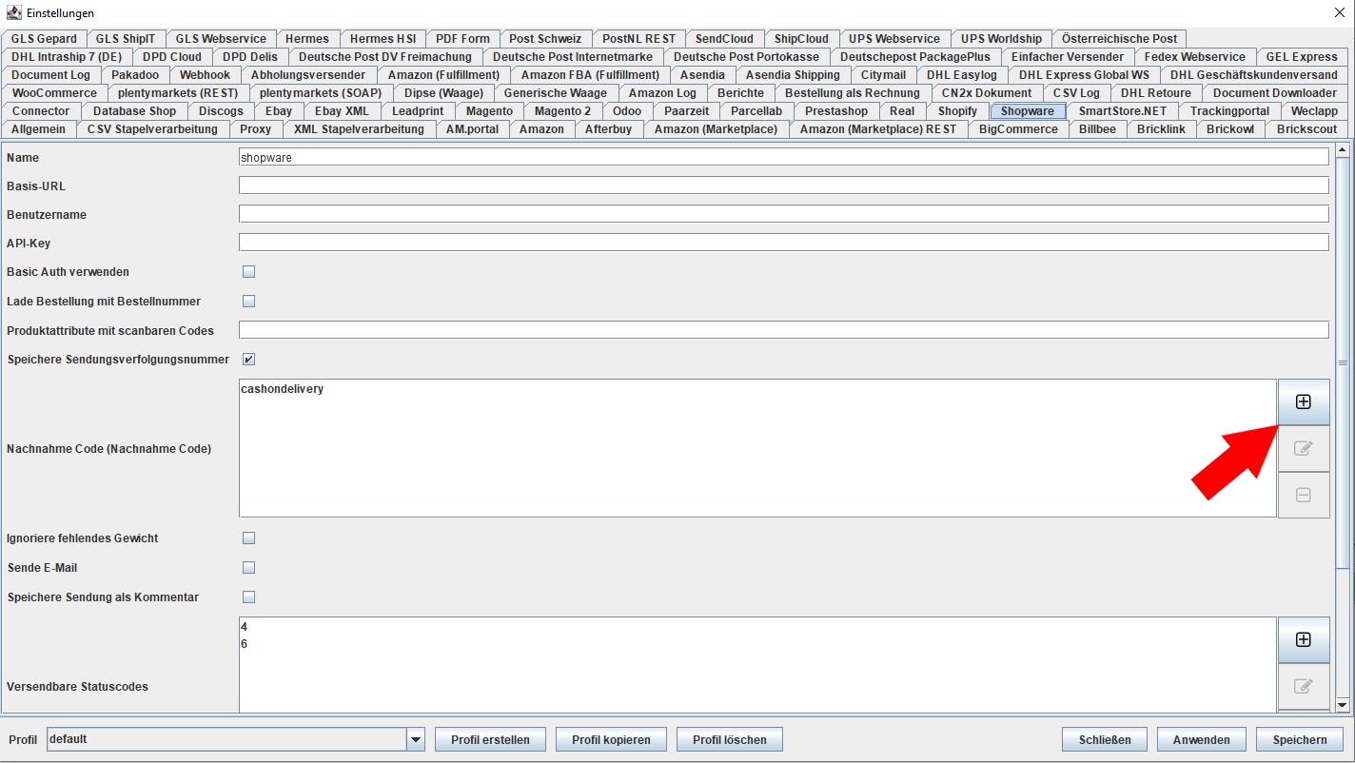Enable Ignoriere fehlendes Gewicht
Screen dimensions: 1355x763
click(249, 538)
